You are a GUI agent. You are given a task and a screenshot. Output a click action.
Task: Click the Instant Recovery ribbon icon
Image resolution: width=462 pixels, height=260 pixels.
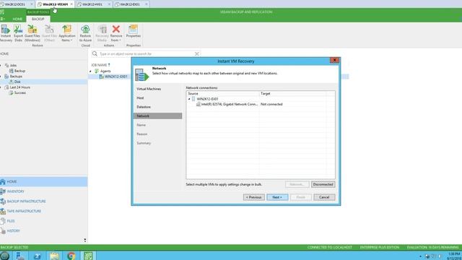(5, 33)
